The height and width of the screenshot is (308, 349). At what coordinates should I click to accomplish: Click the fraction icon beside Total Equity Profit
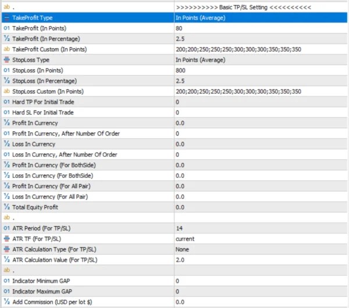point(7,207)
